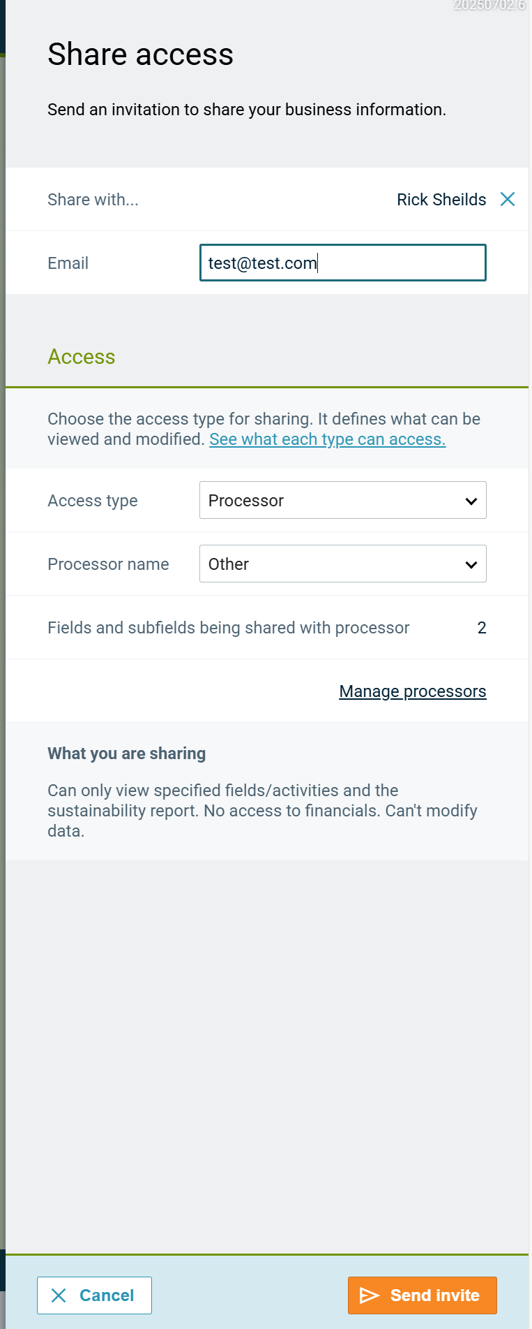Remove Rick Sheilds with the X icon
532x1329 pixels.
508,200
